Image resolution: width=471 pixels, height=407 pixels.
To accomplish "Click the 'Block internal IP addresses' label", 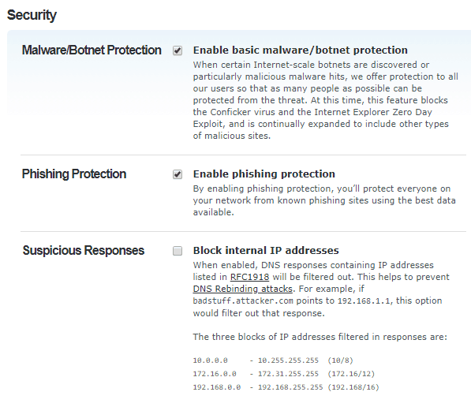I will tap(266, 251).
